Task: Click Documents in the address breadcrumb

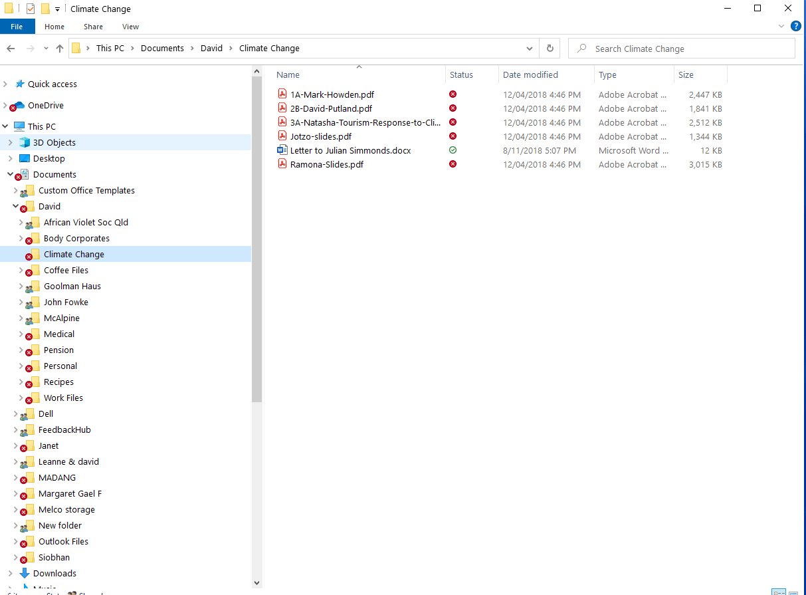Action: coord(162,49)
